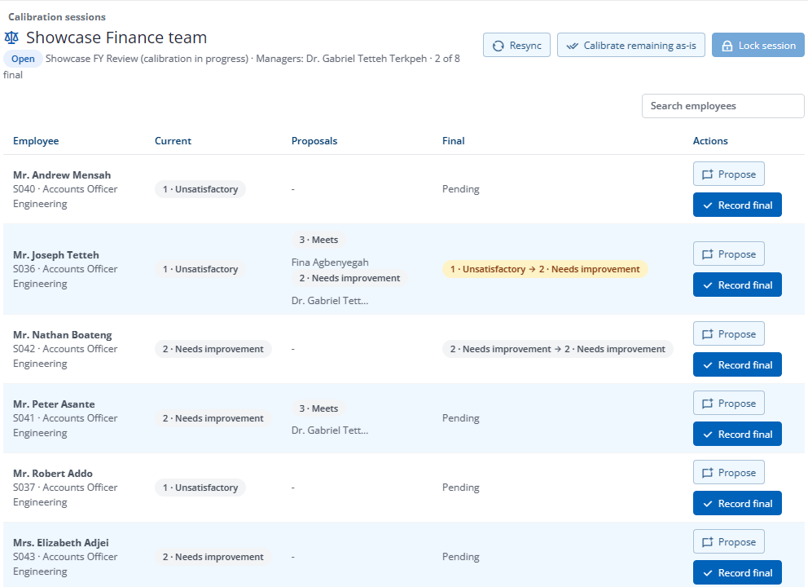Click the Propose flag icon in Elizabeth Adjei's row
The height and width of the screenshot is (587, 808).
coord(708,542)
